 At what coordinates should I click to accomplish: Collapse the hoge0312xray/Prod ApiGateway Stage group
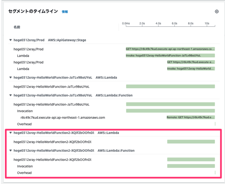pos(11,40)
